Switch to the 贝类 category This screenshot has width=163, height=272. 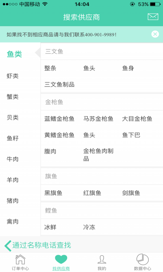click(13, 118)
